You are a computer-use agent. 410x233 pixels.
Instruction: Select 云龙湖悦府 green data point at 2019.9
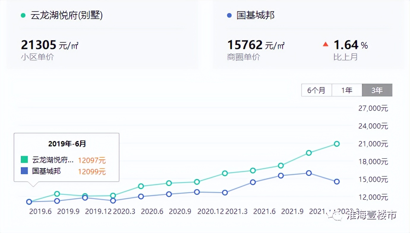(57, 194)
